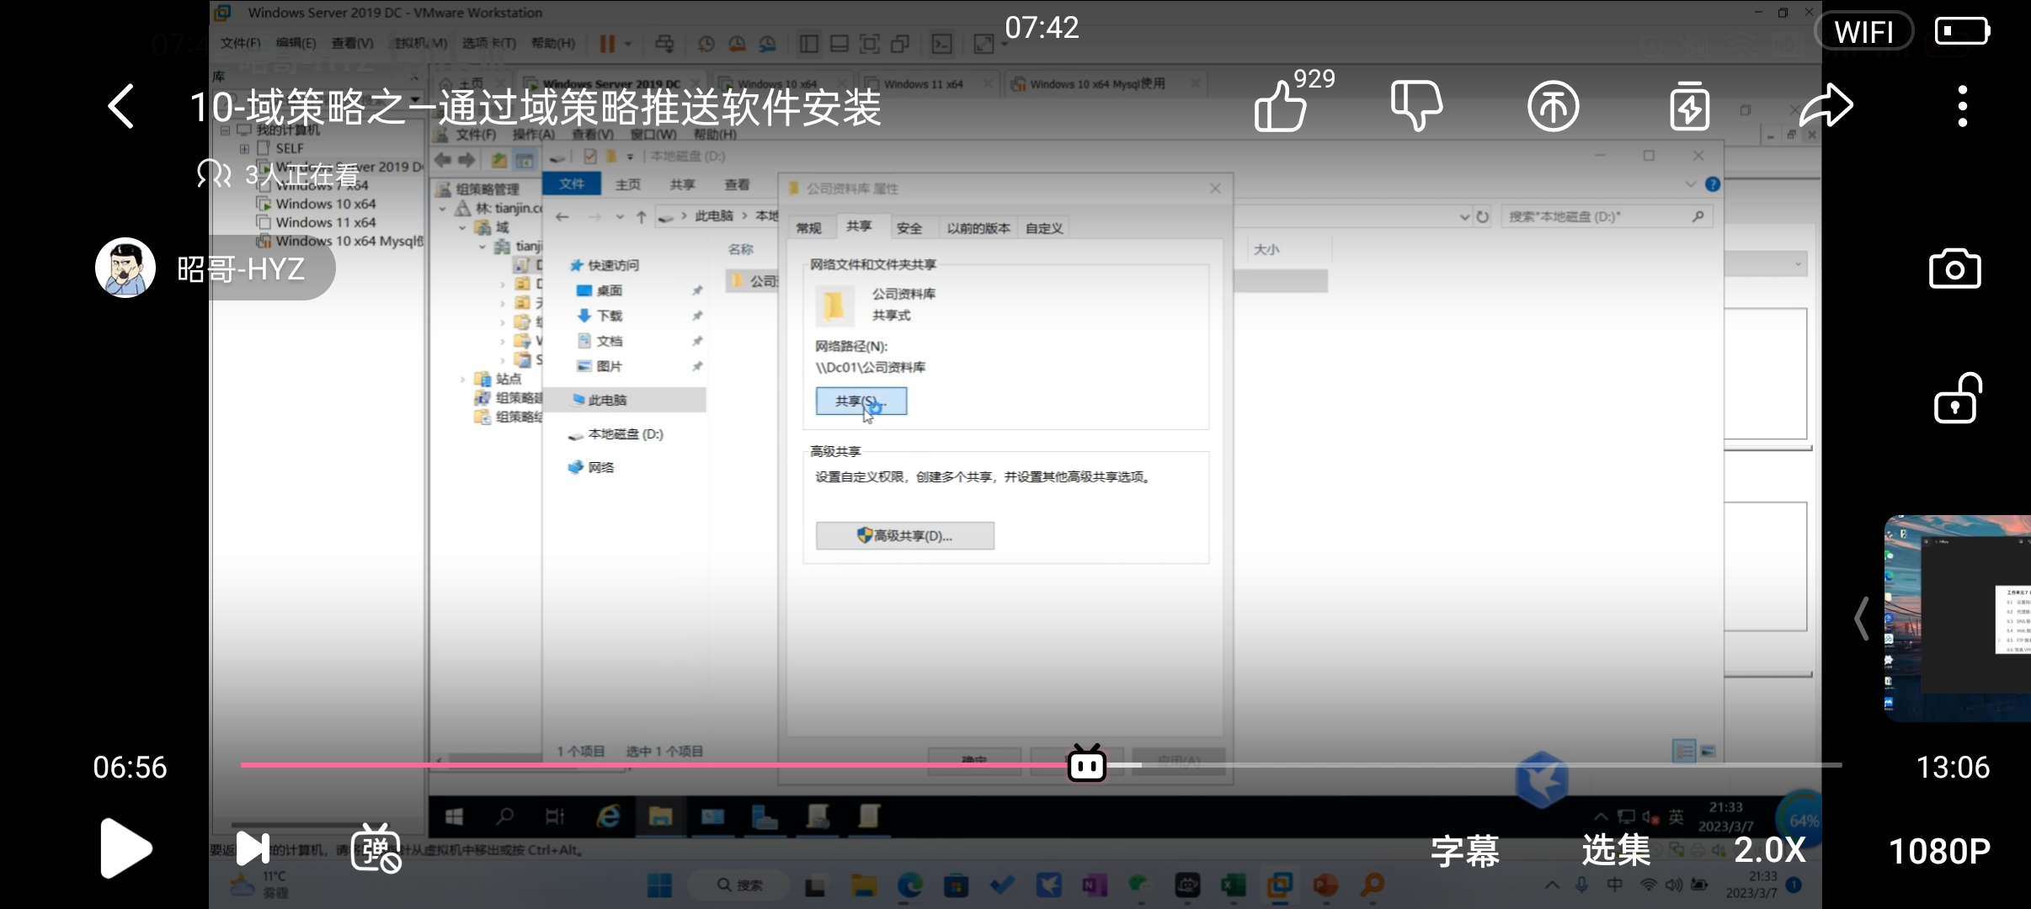Open the 1080P quality selector
Screen dimensions: 2031x909
(1939, 851)
